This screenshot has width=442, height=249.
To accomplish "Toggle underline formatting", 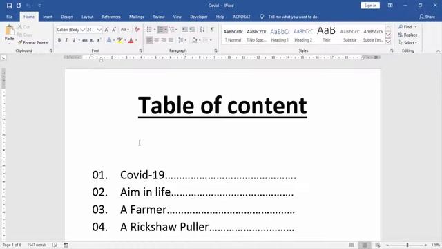I will click(74, 40).
